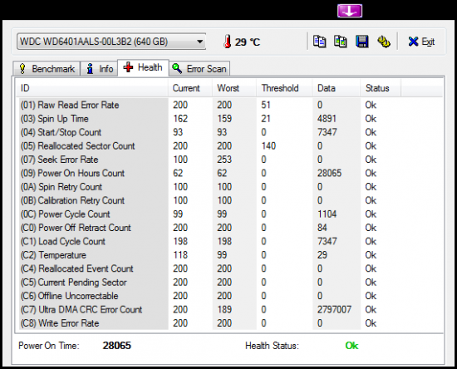The width and height of the screenshot is (457, 369).
Task: Switch to the Benchmark tab
Action: [x=47, y=69]
